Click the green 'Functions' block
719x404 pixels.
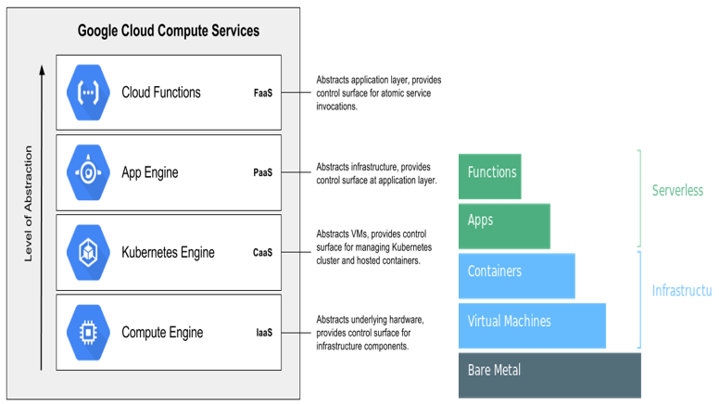tap(490, 177)
